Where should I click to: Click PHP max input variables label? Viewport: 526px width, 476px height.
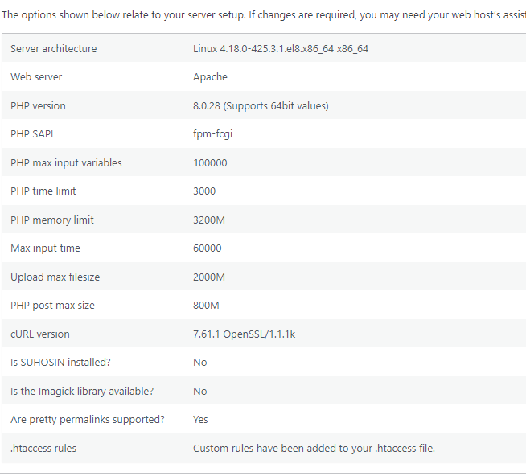coord(66,162)
